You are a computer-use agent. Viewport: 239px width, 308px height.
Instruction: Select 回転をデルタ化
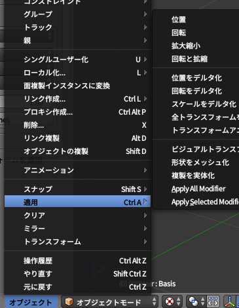pos(196,91)
